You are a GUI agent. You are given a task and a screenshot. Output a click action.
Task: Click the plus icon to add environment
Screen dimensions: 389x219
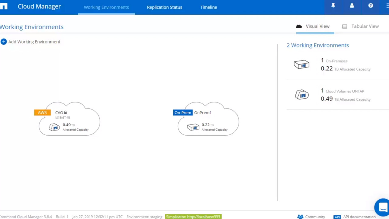[4, 42]
